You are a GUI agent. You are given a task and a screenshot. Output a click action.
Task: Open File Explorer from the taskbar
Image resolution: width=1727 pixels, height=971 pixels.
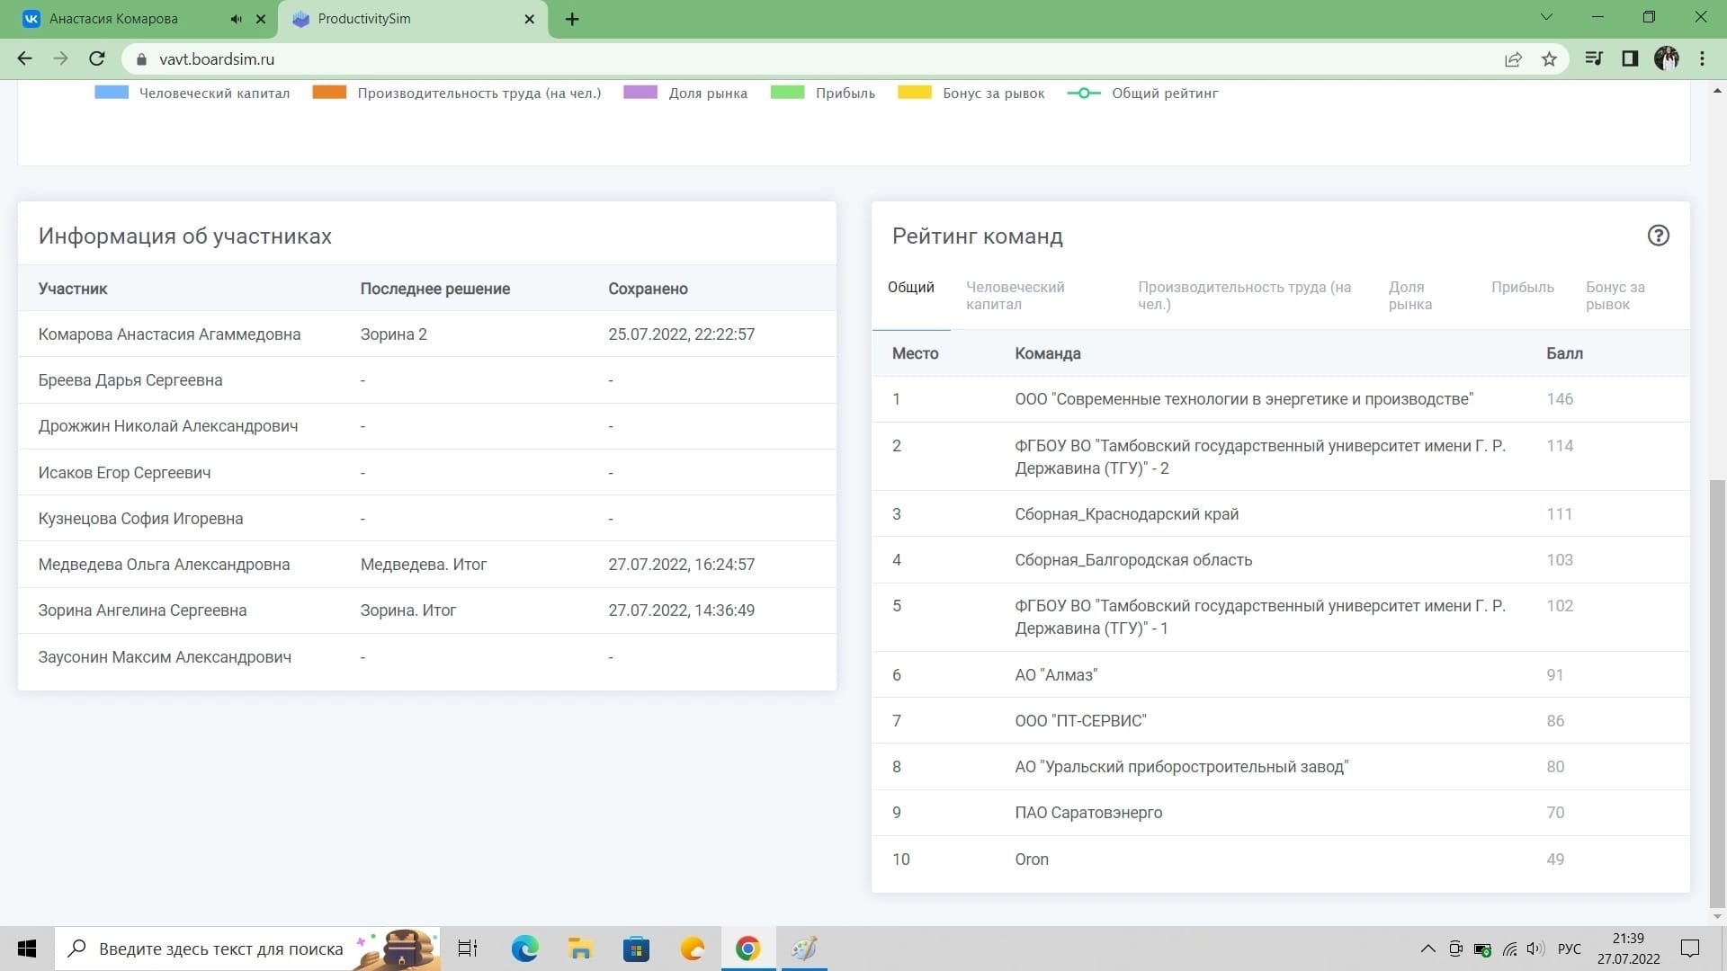[580, 949]
